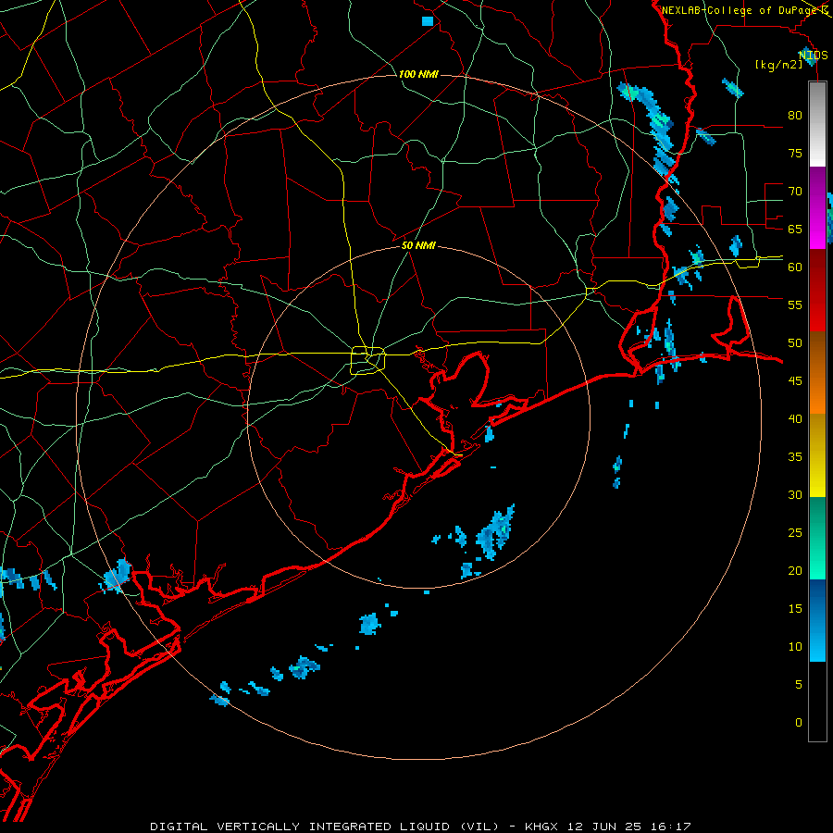Viewport: 833px width, 833px height.
Task: Click the yellow highway loop around Houston
Action: [x=368, y=360]
